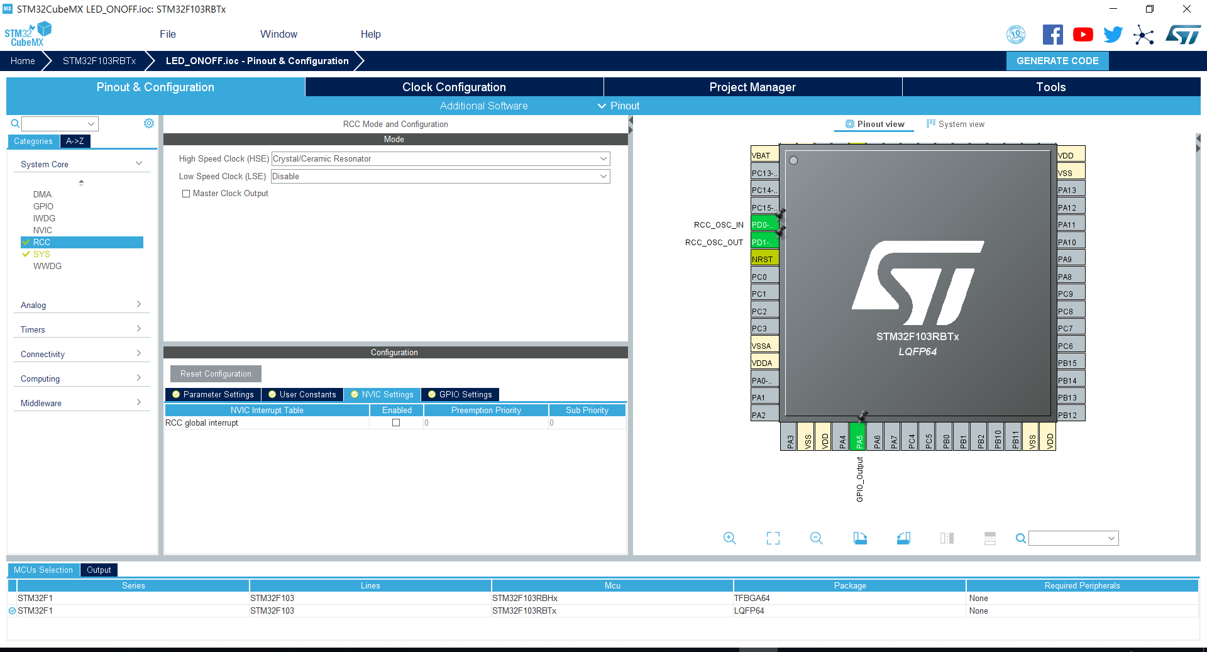Click the peripheral search magnifier icon
This screenshot has height=652, width=1207.
(15, 124)
